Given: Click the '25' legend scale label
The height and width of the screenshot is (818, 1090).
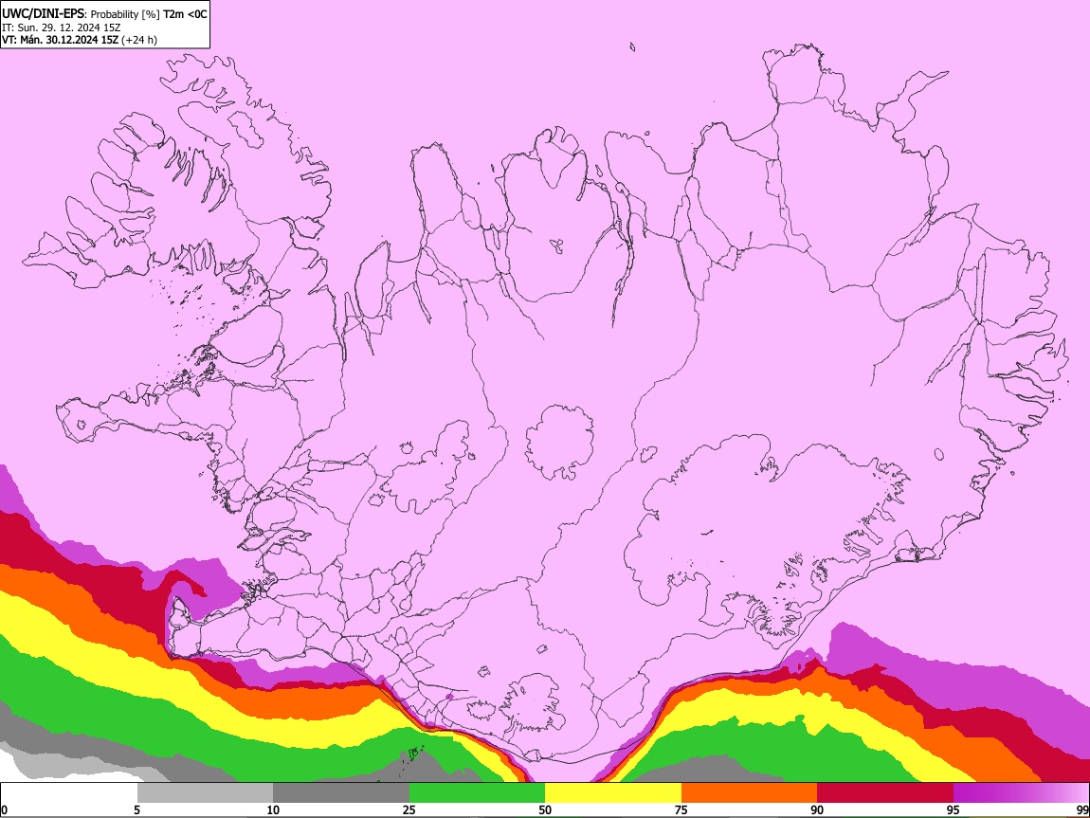Looking at the screenshot, I should point(409,810).
